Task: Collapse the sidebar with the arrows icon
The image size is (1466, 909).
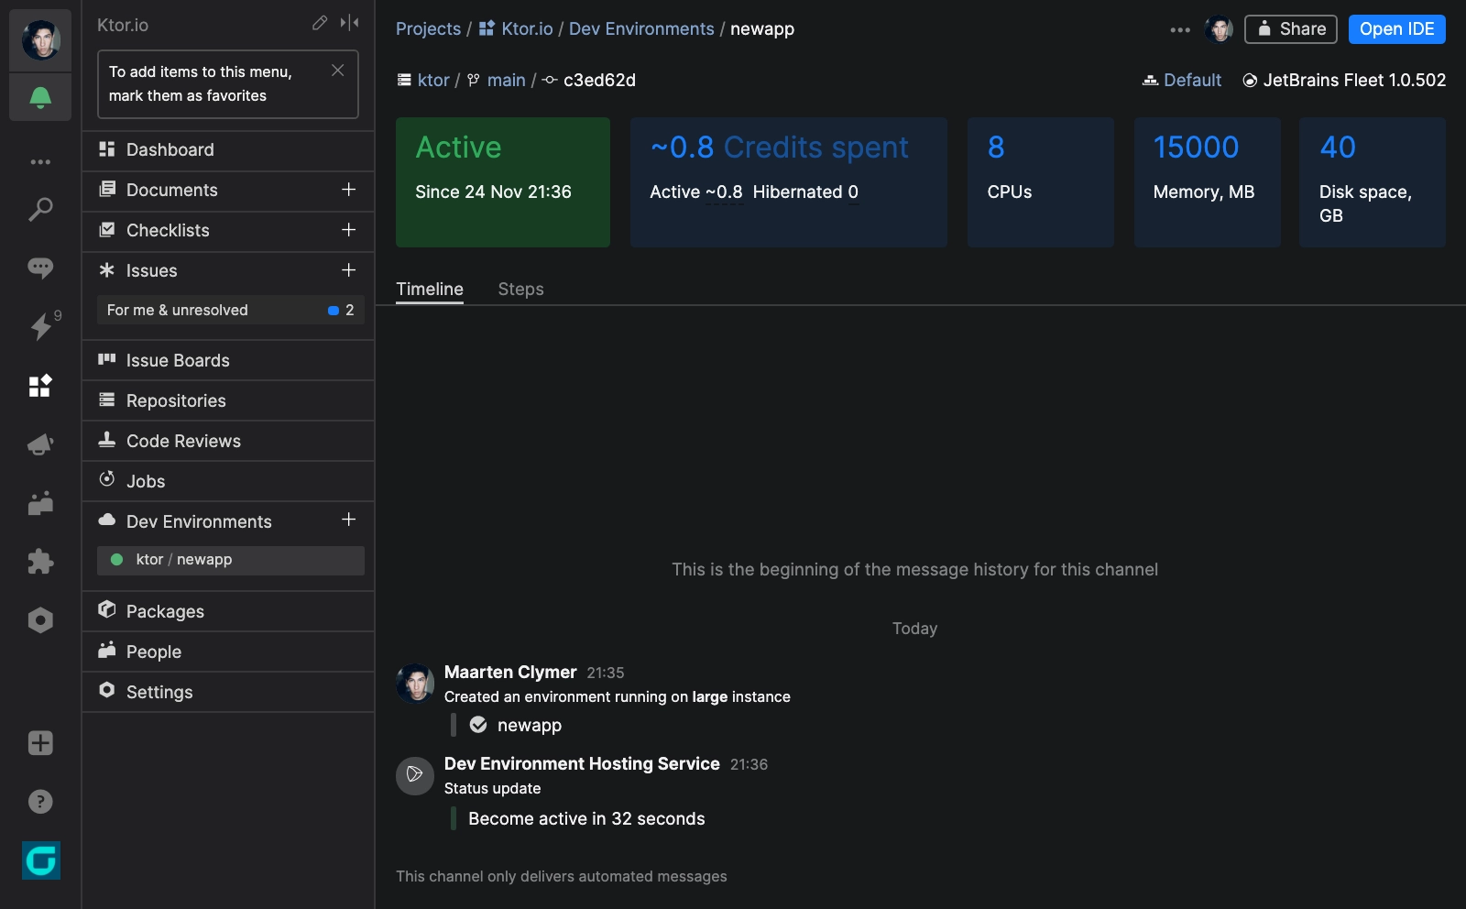Action: point(349,23)
